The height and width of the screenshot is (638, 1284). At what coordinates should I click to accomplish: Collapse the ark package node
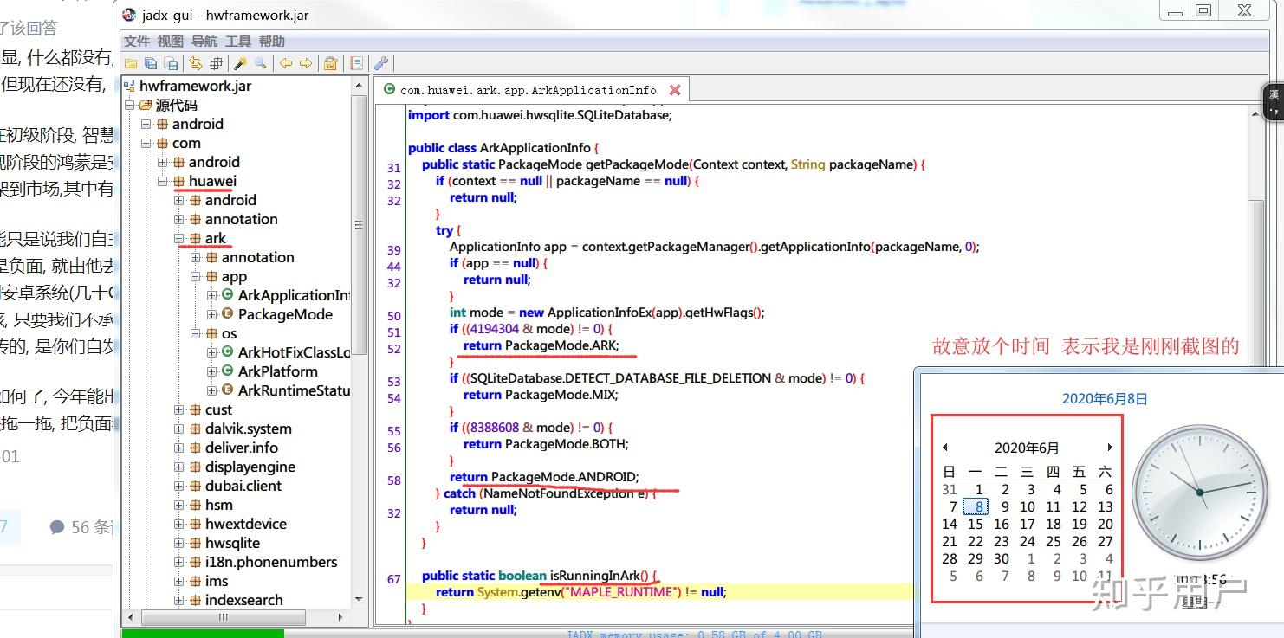click(x=178, y=238)
